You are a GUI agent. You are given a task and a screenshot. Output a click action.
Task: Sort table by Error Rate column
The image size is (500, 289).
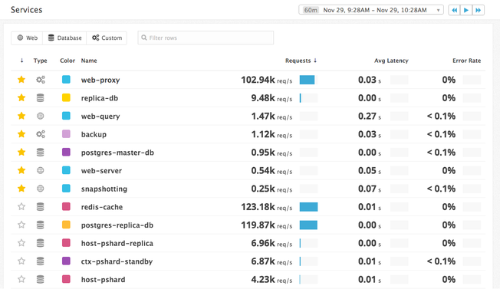point(467,61)
